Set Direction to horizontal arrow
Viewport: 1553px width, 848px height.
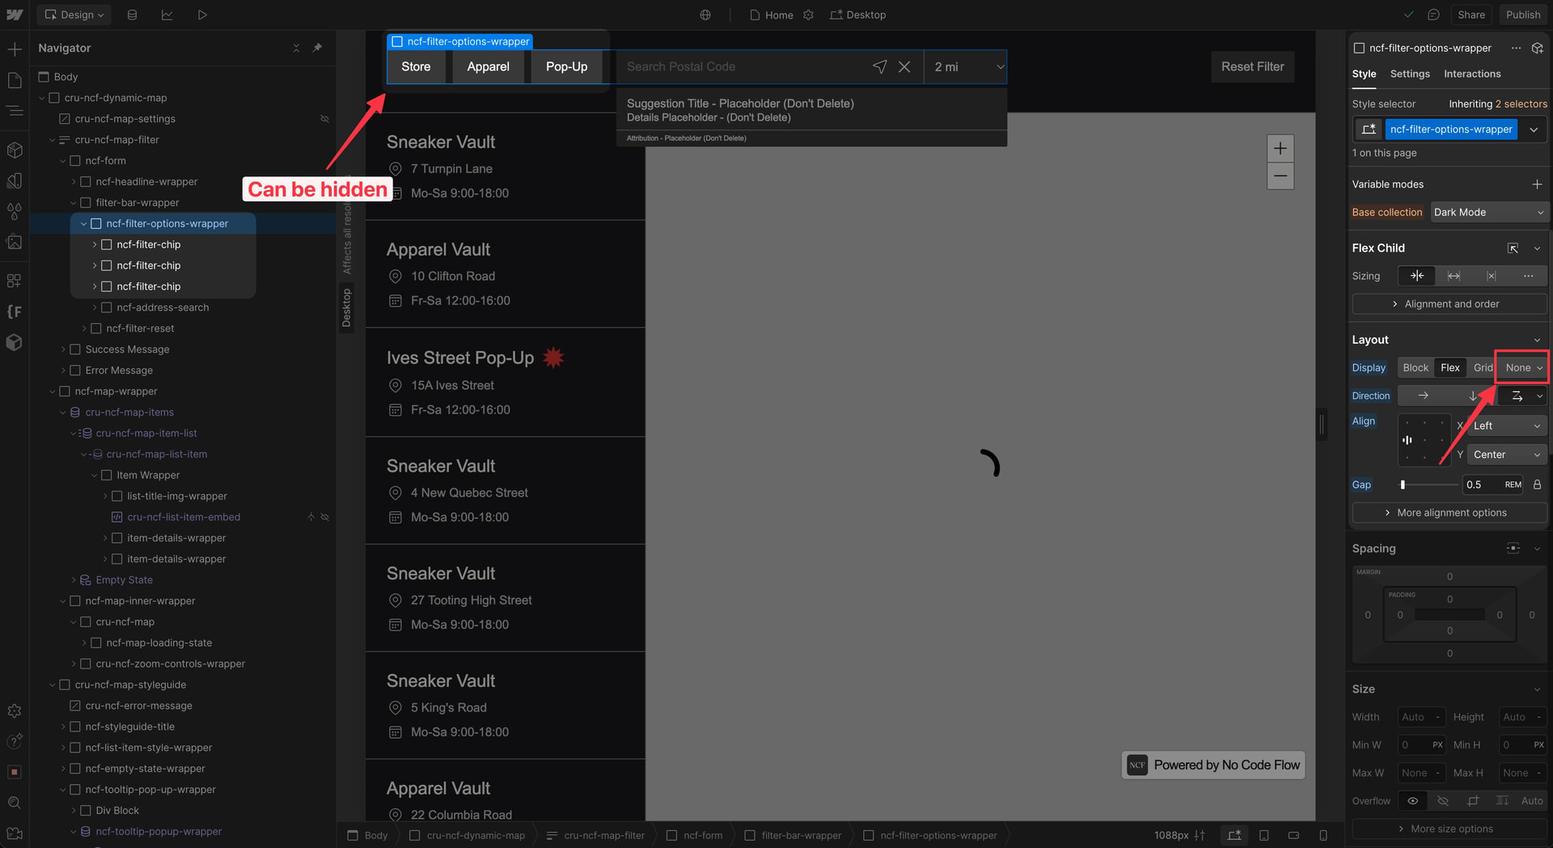coord(1423,396)
